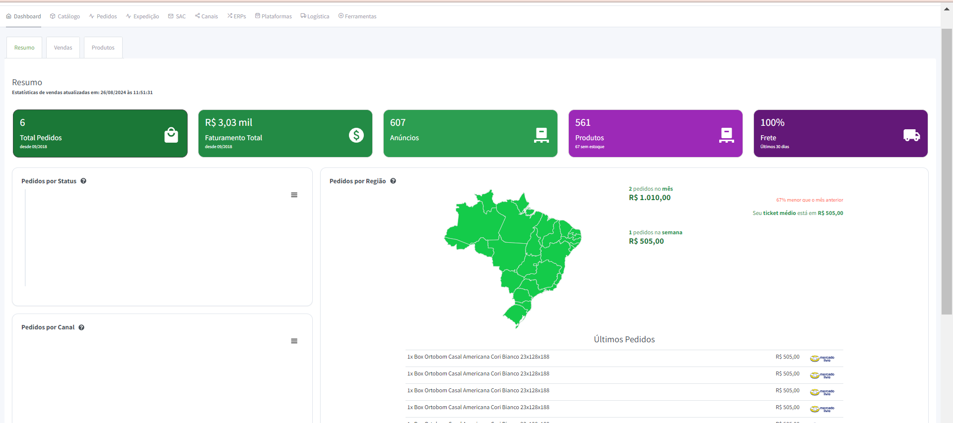Click the '1 pedidos na semana' text
Image resolution: width=953 pixels, height=423 pixels.
[655, 232]
